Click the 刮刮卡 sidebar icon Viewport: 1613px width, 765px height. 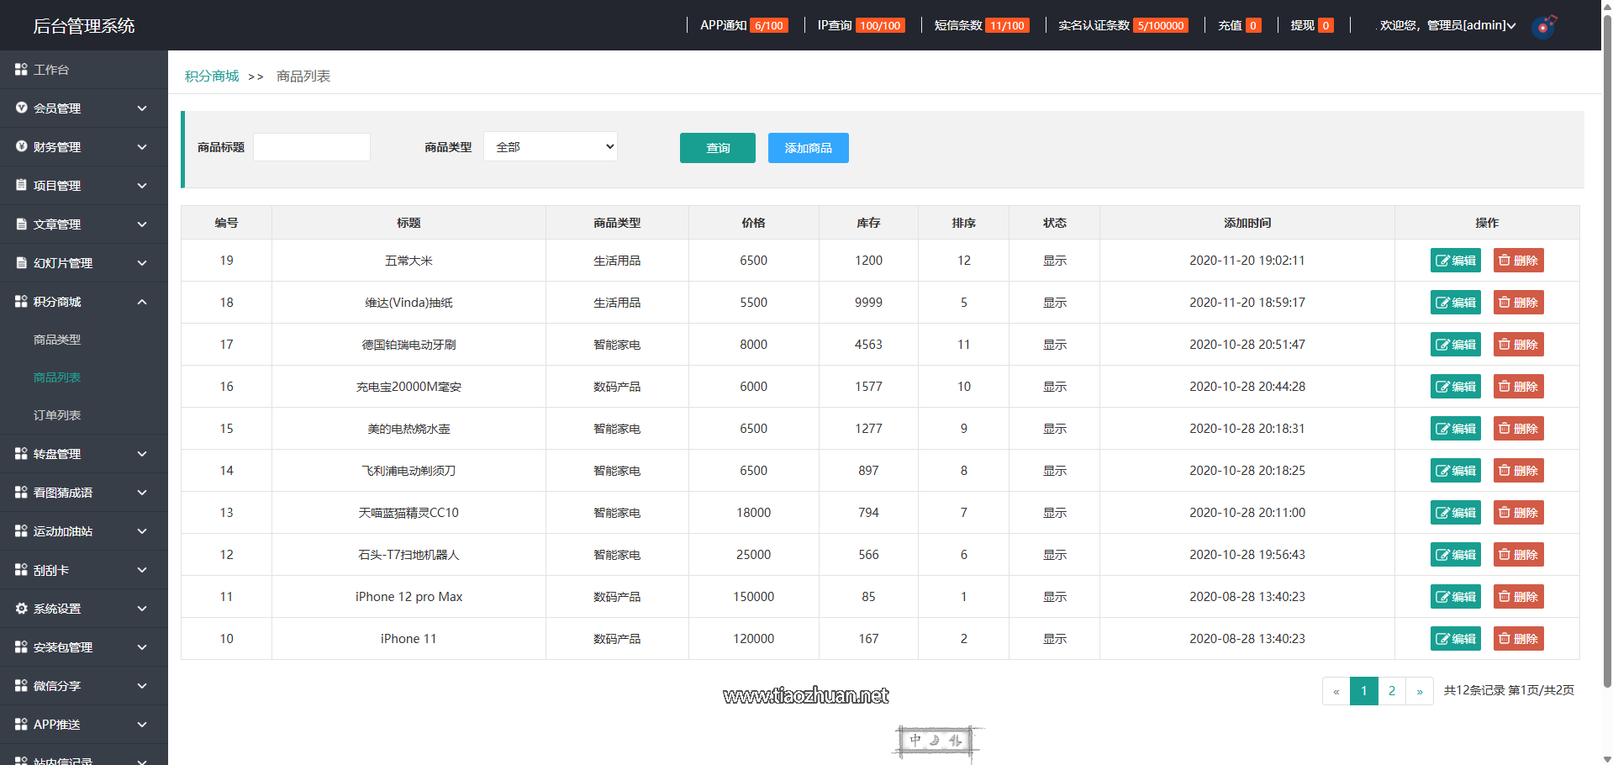pyautogui.click(x=21, y=570)
